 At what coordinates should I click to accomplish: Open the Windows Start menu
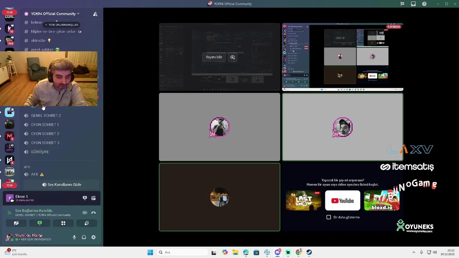tap(150, 252)
